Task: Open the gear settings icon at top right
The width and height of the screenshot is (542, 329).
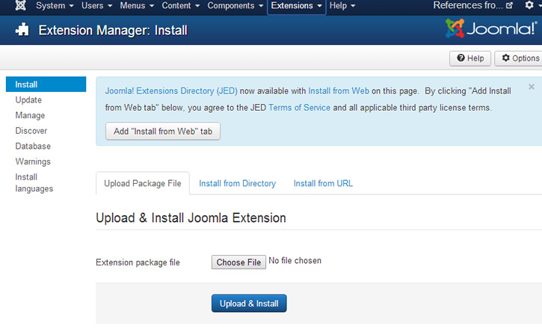Action: [529, 5]
